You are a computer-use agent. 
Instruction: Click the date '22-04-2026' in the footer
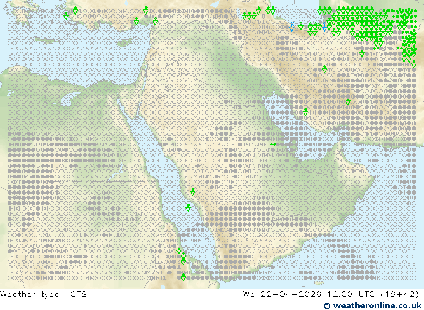[291, 294]
